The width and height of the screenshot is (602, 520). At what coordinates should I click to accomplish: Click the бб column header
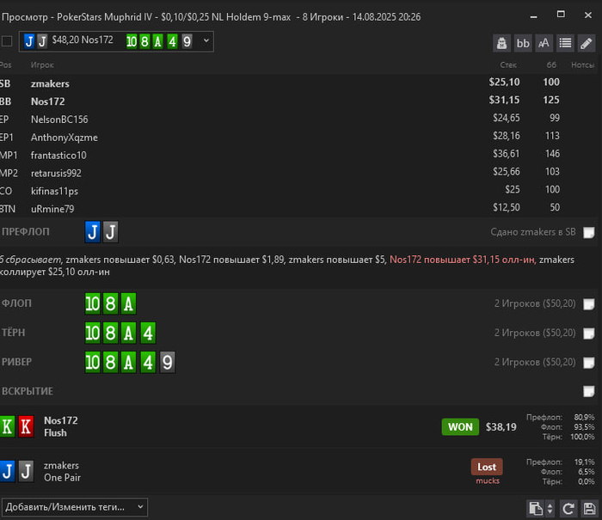551,64
